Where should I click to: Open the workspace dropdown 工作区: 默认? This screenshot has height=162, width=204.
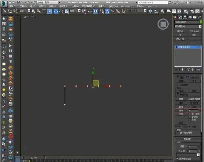point(47,3)
